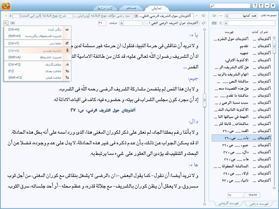This screenshot has height=209, width=279.
Task: Click the ellipsis button next to همه کتابها
Action: (221, 16)
